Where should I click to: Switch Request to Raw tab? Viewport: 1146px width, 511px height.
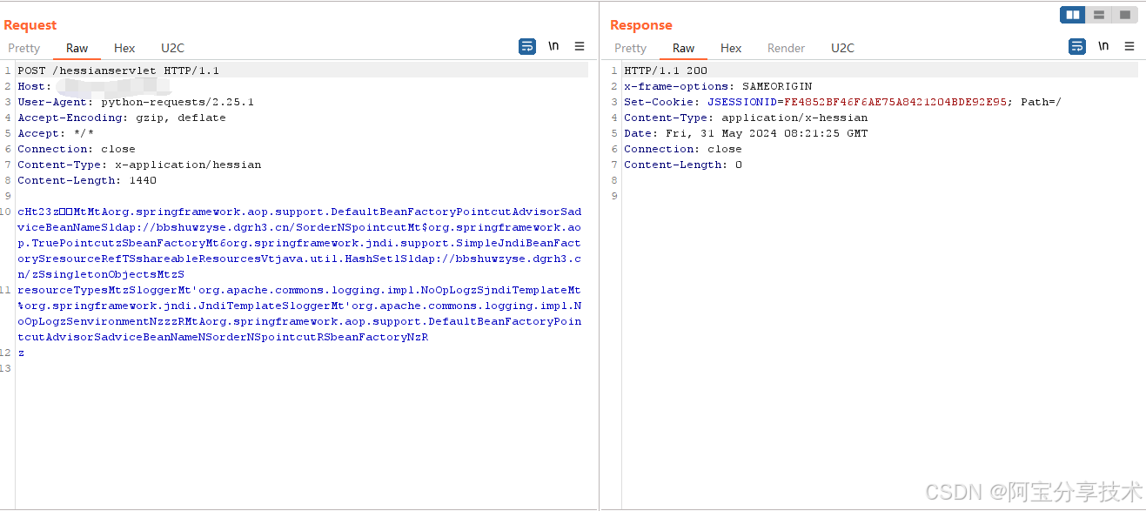pyautogui.click(x=77, y=48)
